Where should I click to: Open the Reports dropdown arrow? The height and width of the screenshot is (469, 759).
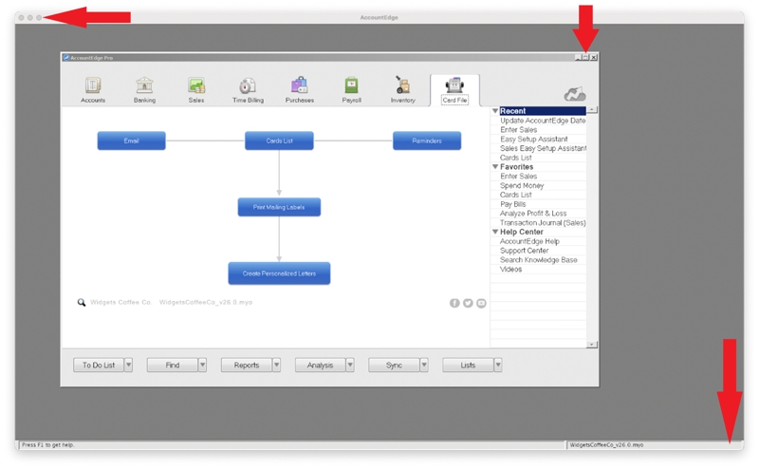click(276, 365)
